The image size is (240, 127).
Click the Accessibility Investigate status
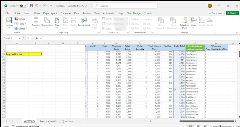pyautogui.click(x=26, y=126)
